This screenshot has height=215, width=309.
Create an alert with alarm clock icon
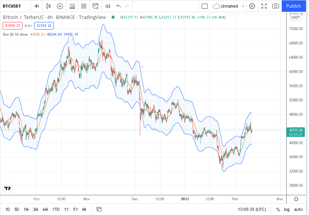tap(96, 6)
